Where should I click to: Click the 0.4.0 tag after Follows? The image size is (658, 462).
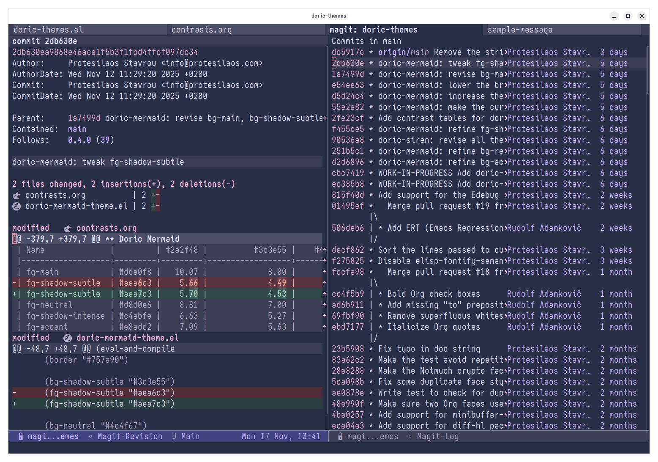tap(79, 140)
